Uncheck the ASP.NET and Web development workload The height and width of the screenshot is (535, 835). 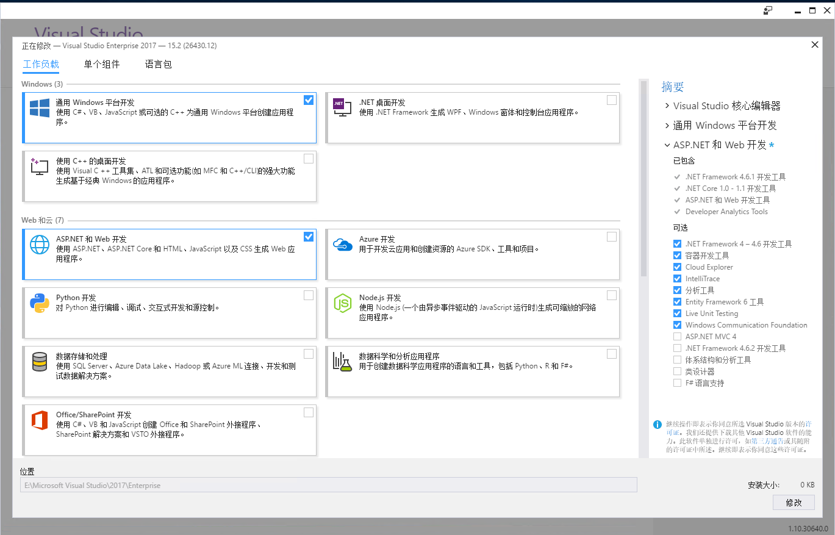(x=309, y=237)
